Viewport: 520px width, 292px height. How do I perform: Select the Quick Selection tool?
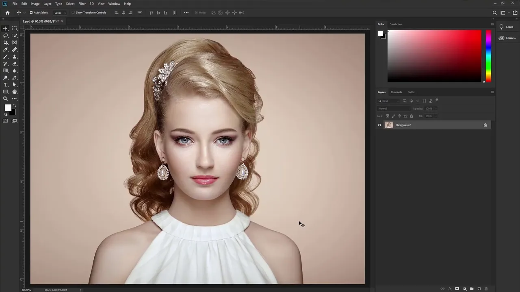point(15,35)
